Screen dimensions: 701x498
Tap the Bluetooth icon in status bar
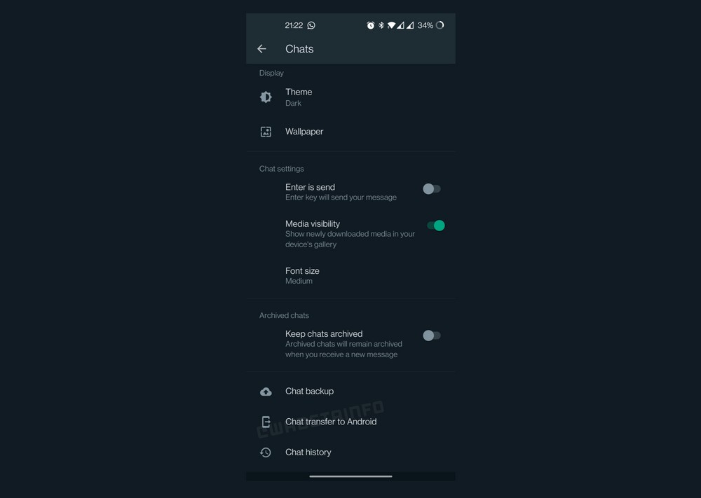381,25
